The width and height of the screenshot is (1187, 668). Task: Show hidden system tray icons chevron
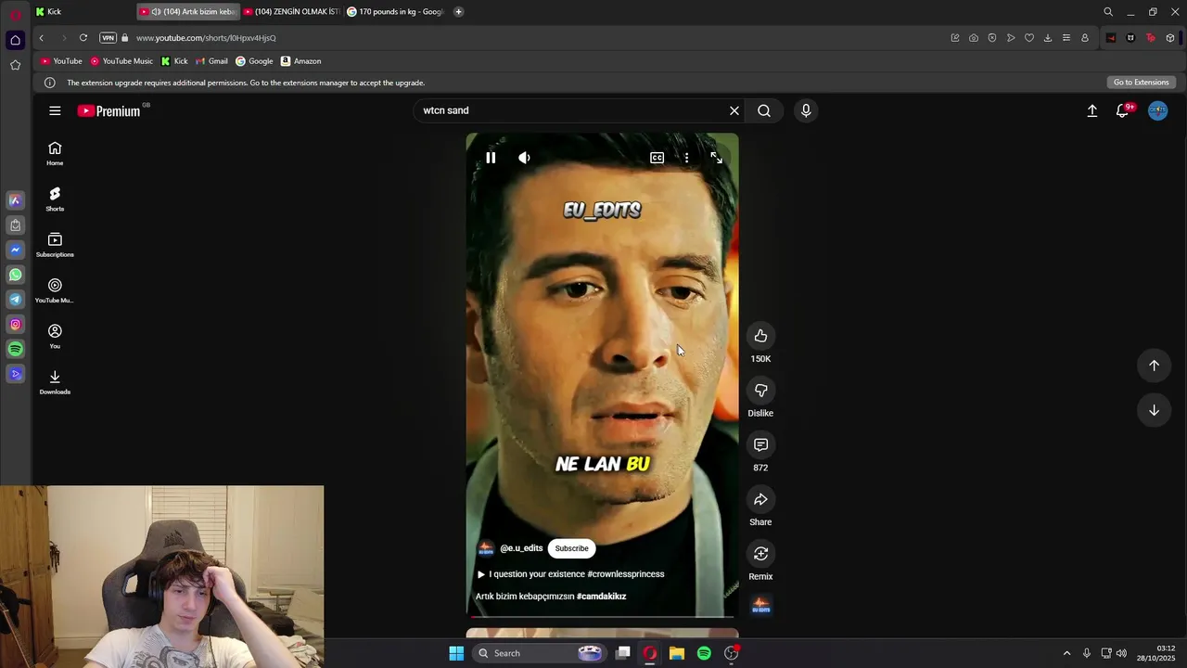coord(1066,653)
